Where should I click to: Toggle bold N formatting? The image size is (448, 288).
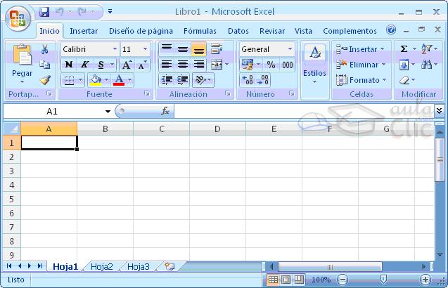point(69,65)
